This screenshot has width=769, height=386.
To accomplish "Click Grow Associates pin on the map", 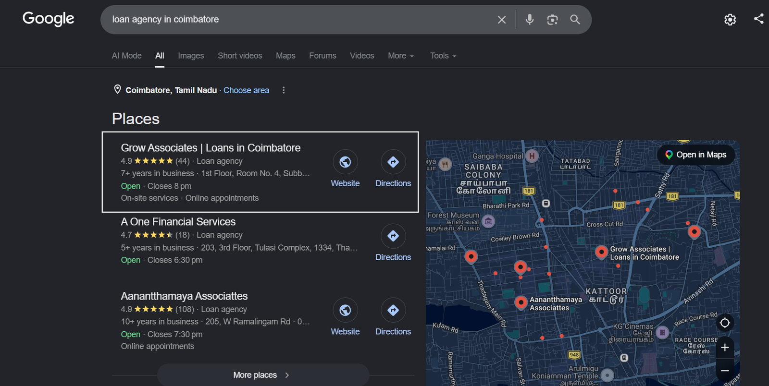I will 601,252.
